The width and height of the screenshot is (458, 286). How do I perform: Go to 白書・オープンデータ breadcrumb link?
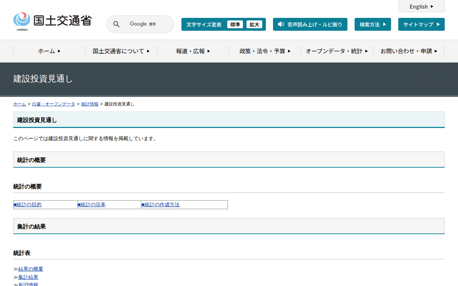click(54, 104)
